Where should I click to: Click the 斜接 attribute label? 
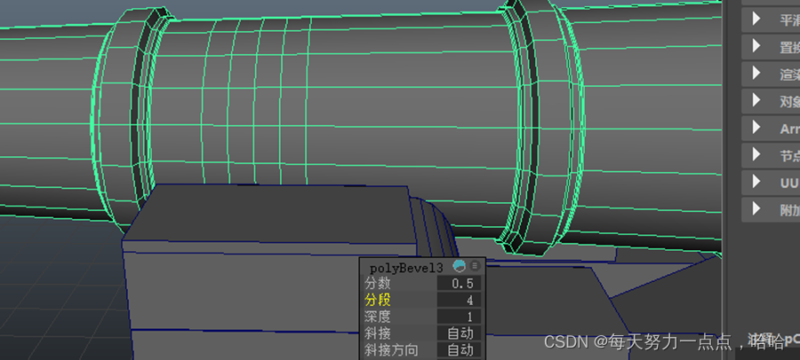(x=378, y=333)
